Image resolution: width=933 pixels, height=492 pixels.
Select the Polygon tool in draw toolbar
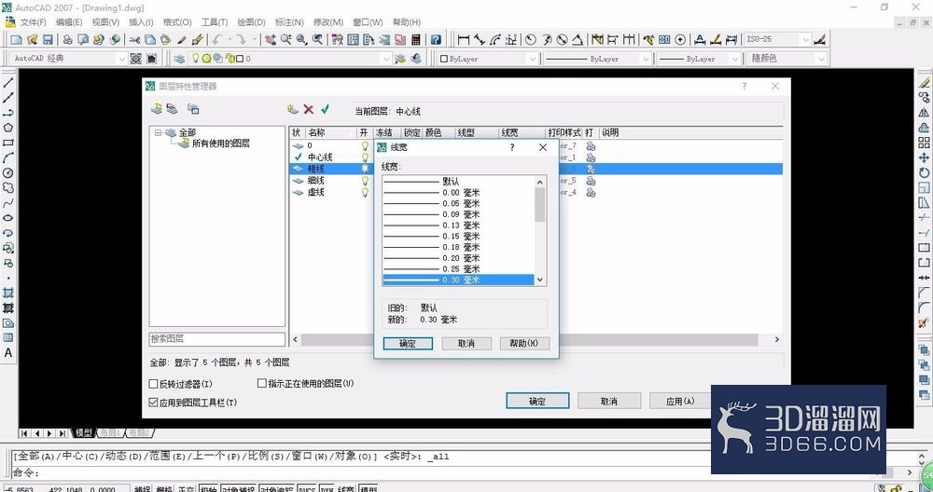coord(8,128)
